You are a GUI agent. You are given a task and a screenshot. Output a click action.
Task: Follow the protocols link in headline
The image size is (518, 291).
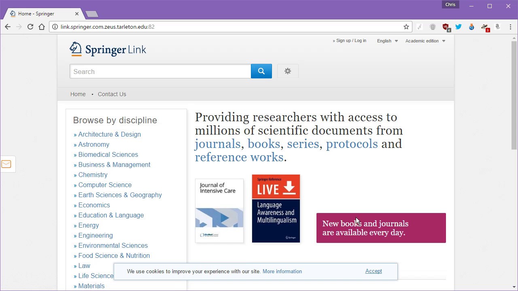pos(352,144)
